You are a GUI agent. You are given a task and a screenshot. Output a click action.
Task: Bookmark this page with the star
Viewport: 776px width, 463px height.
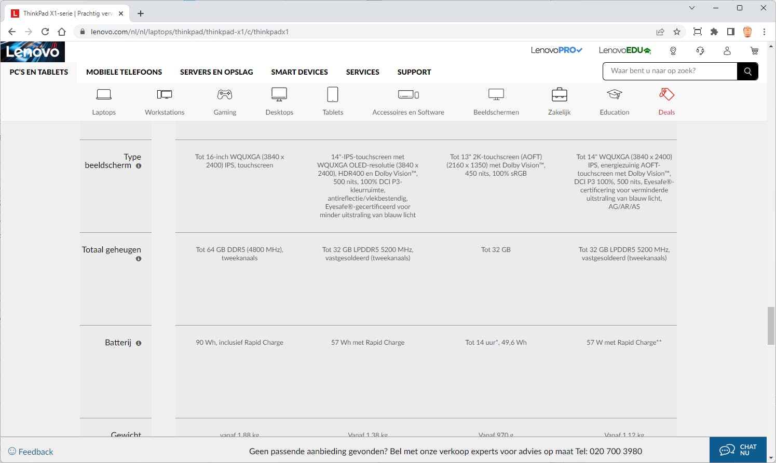pos(677,32)
